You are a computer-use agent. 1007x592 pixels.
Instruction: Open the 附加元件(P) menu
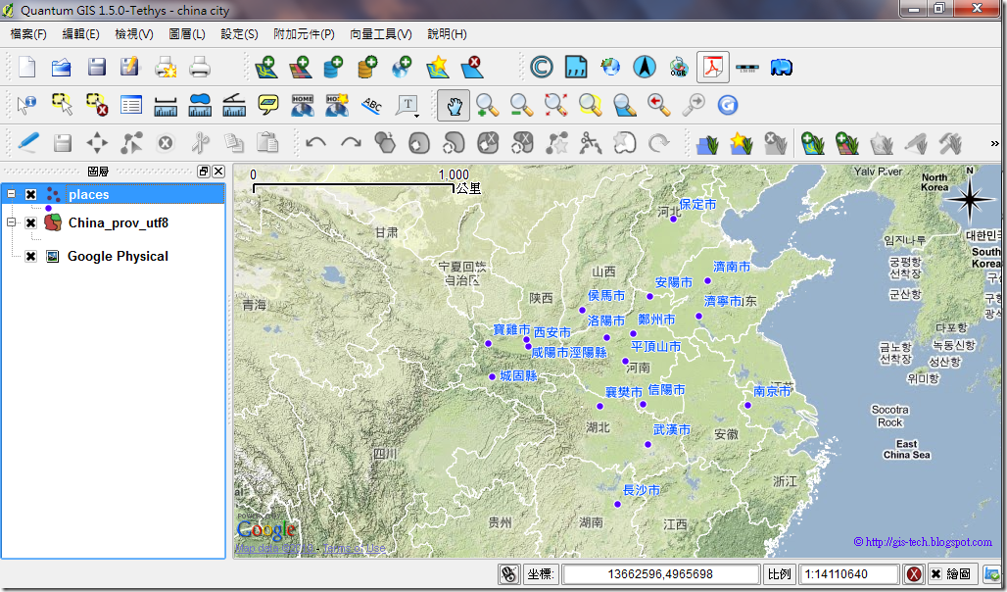tap(304, 34)
